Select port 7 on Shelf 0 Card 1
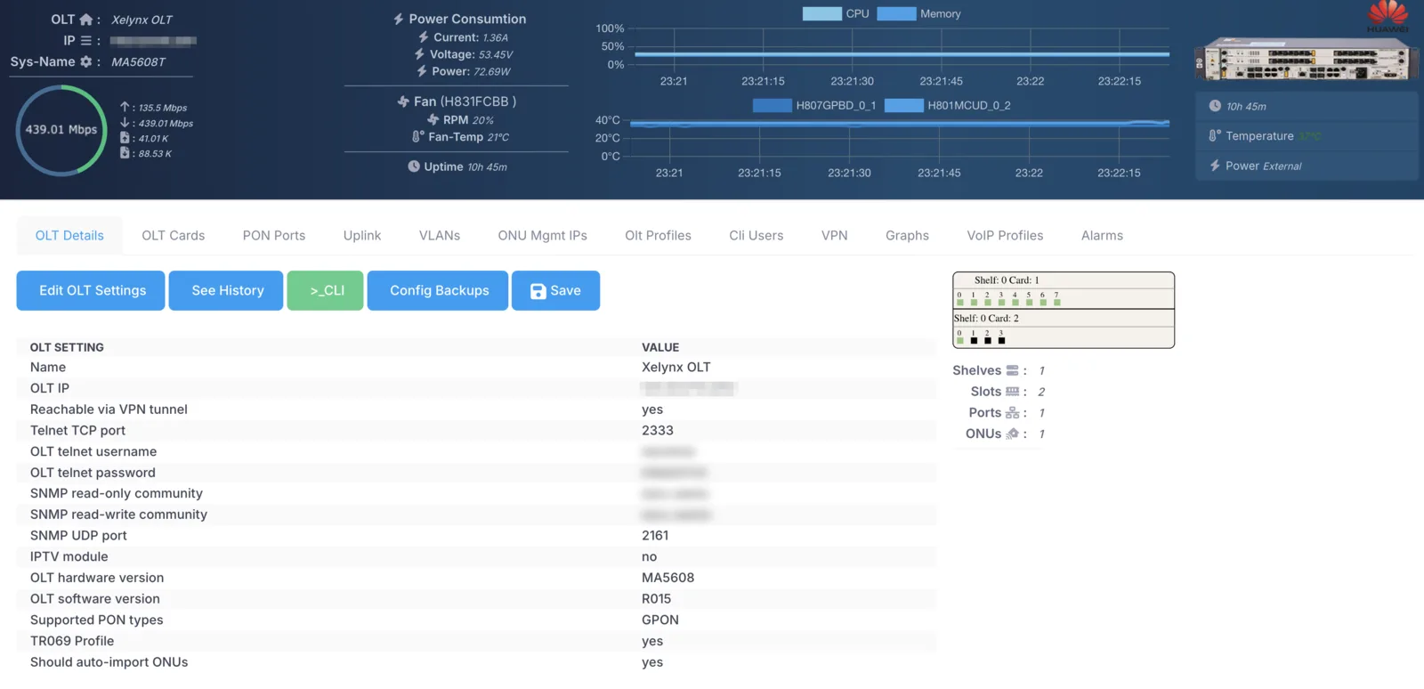 point(1057,302)
